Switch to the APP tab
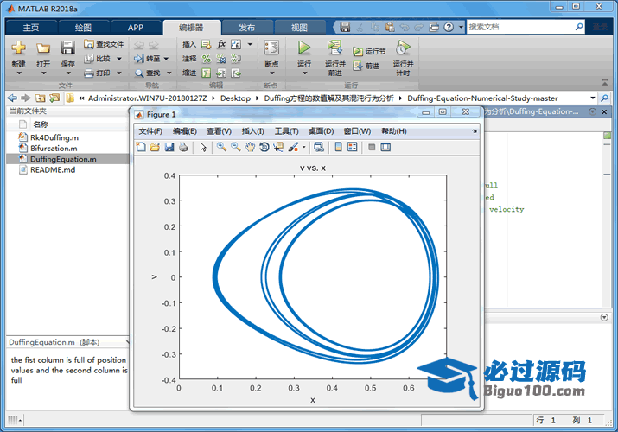The width and height of the screenshot is (618, 432). point(135,28)
